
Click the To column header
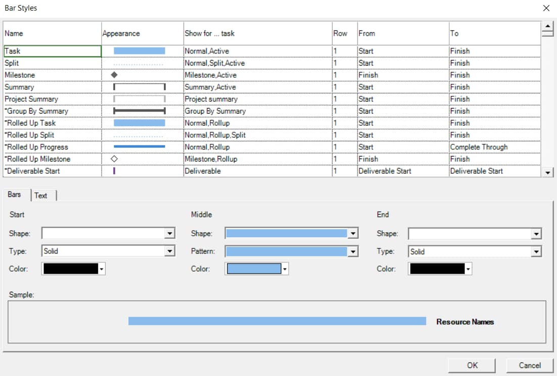495,33
